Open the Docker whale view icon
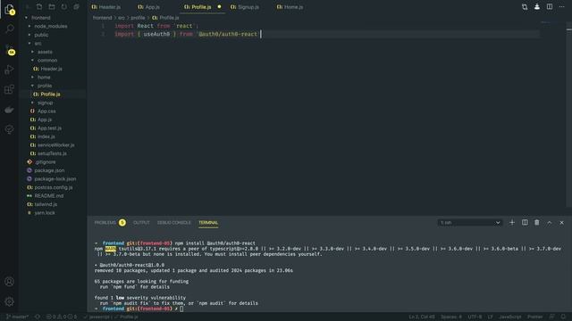Viewport: 572px width, 321px height. [10, 110]
